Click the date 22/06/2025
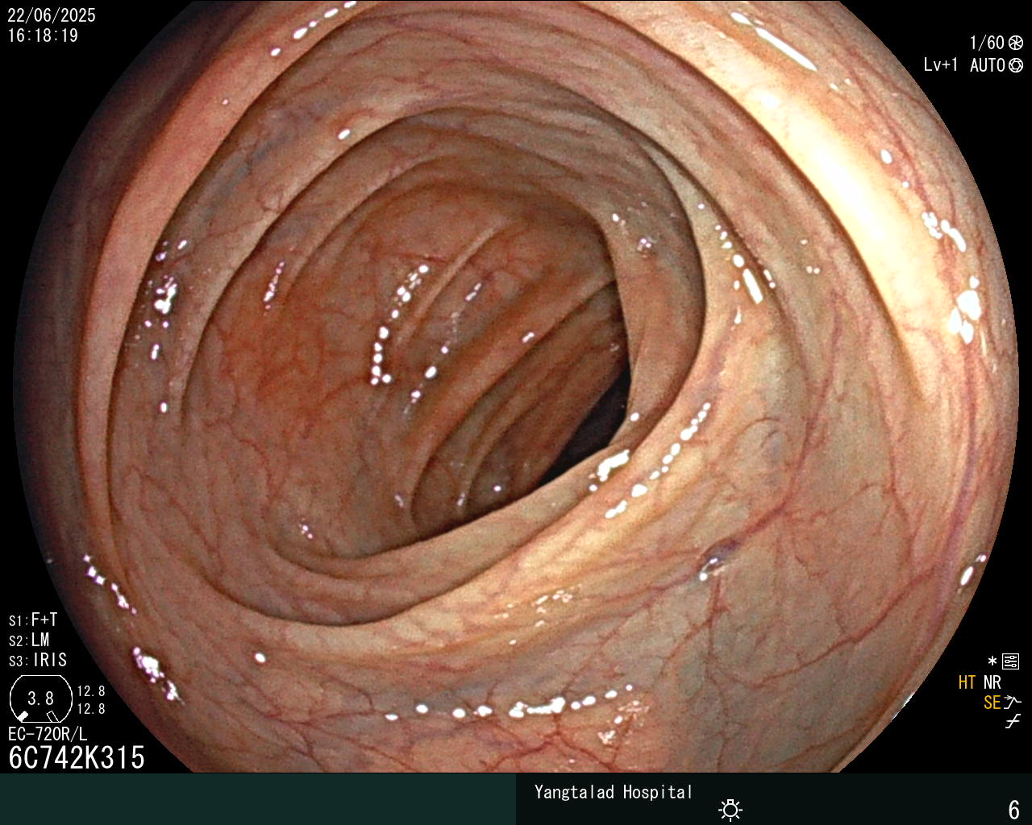Image resolution: width=1032 pixels, height=825 pixels. pyautogui.click(x=52, y=15)
